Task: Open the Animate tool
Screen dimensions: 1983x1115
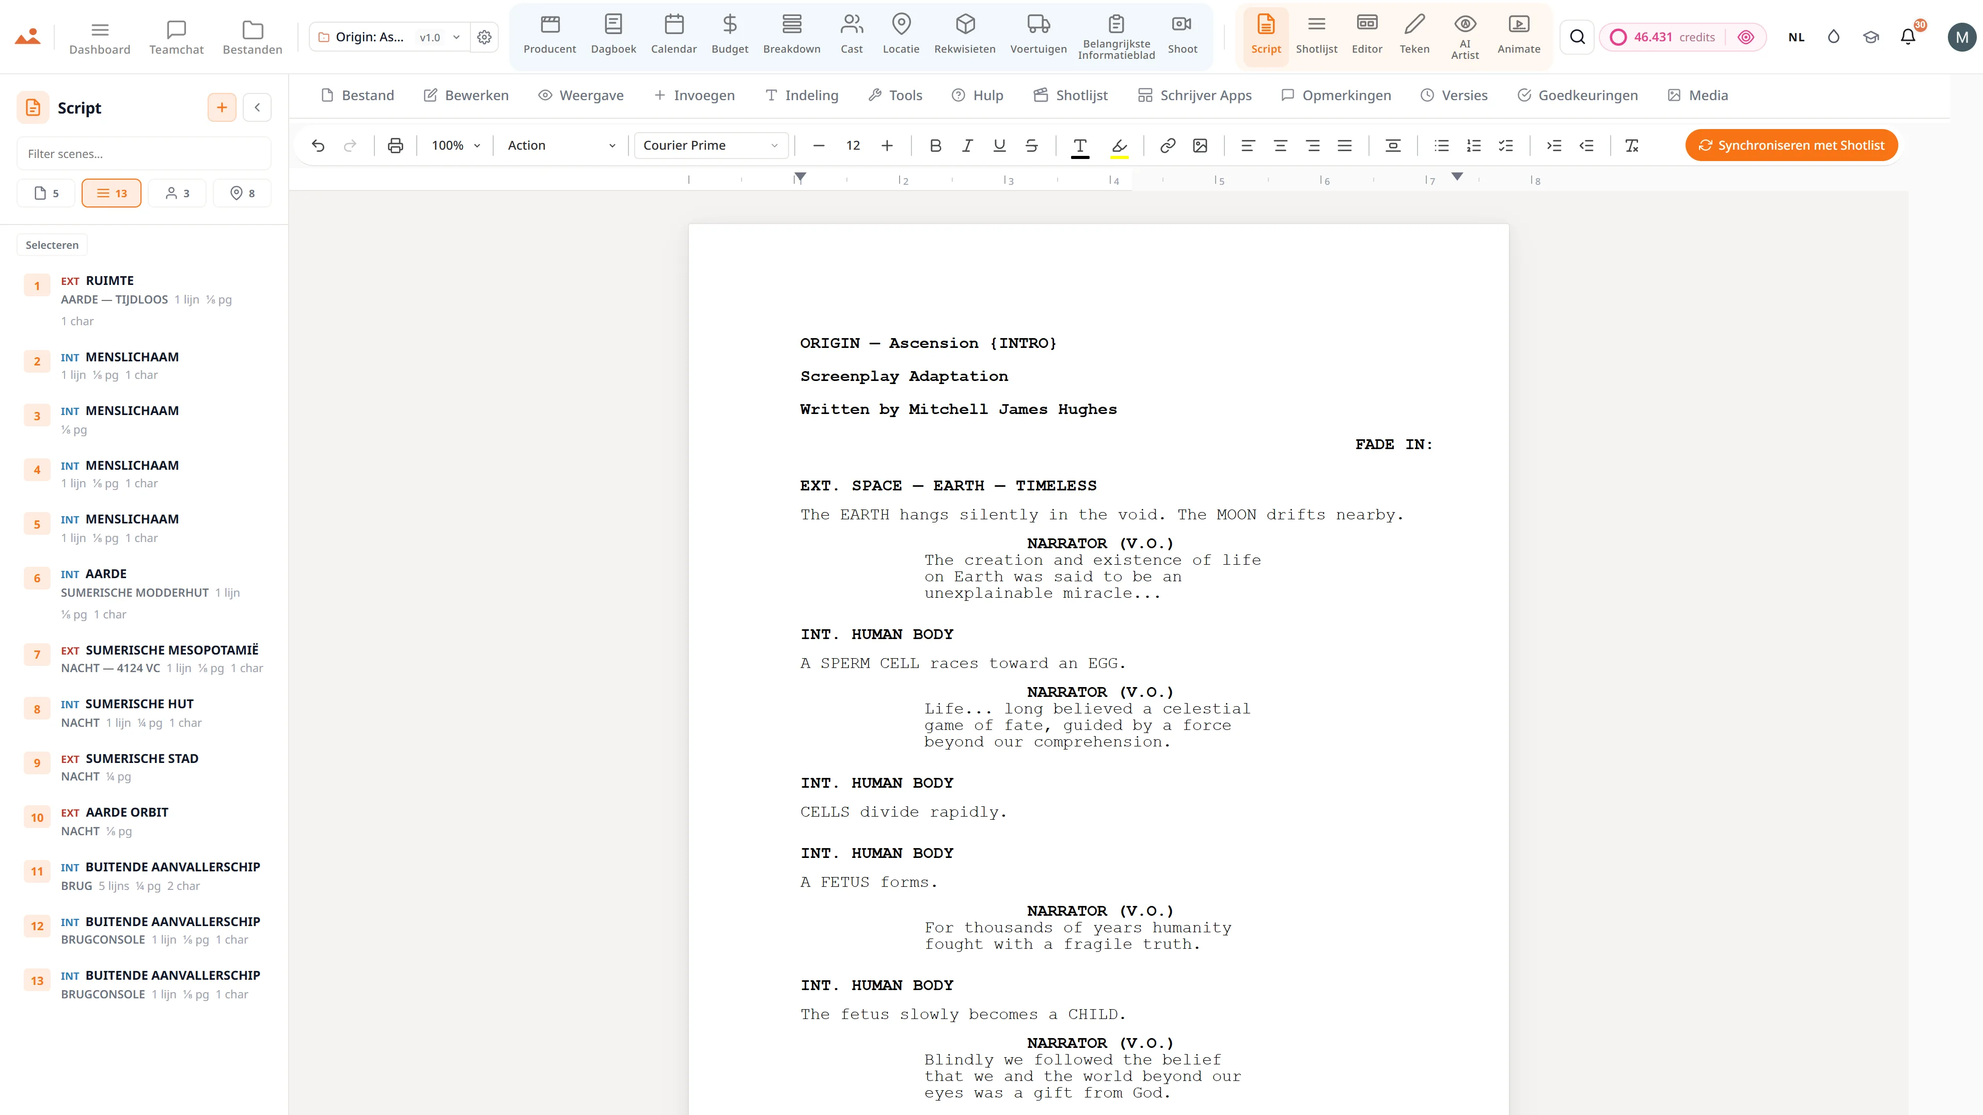Action: [x=1519, y=36]
